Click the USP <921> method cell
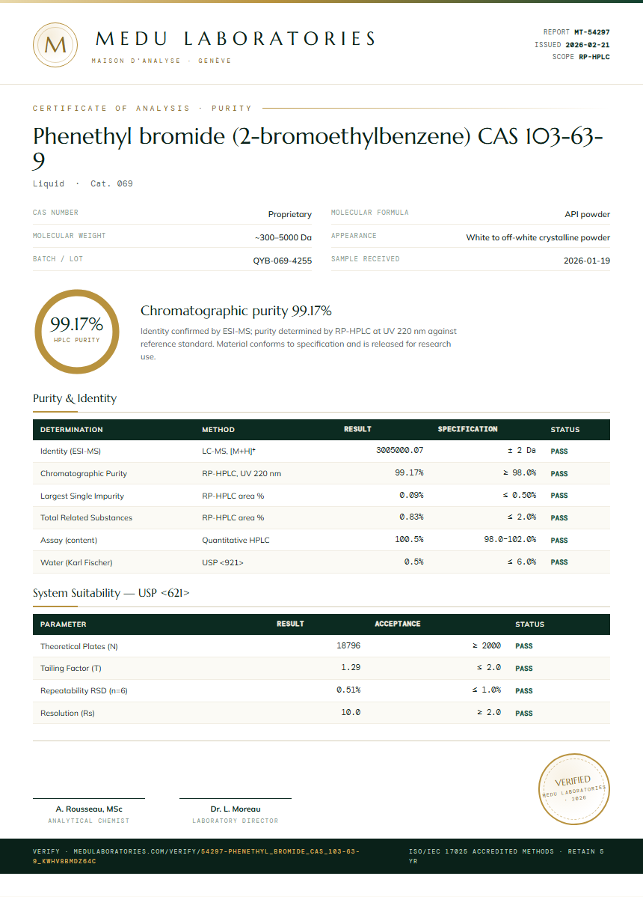Viewport: 643px width, 897px height. click(223, 562)
